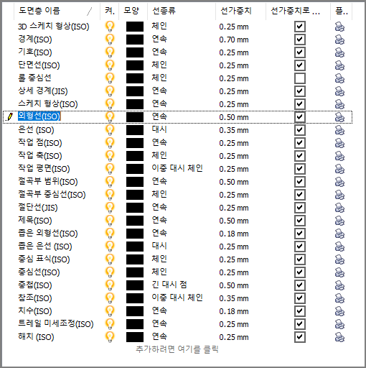Click the selected 외형선(ISO) name field
The width and height of the screenshot is (366, 368).
click(39, 116)
